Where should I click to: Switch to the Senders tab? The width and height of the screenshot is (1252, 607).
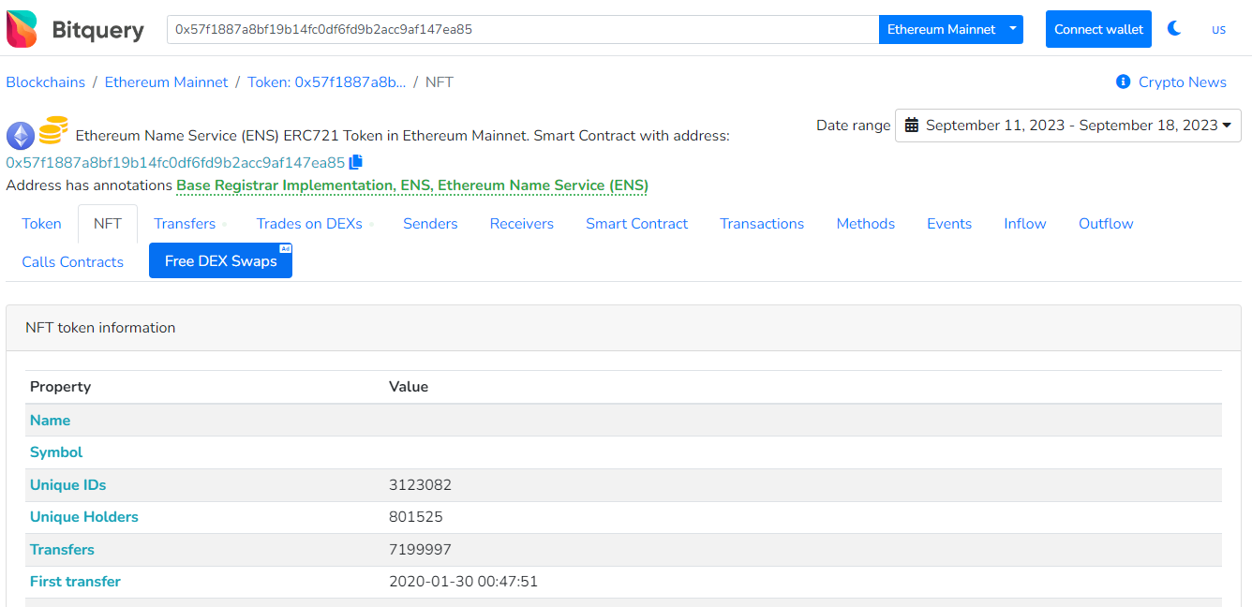pos(430,223)
